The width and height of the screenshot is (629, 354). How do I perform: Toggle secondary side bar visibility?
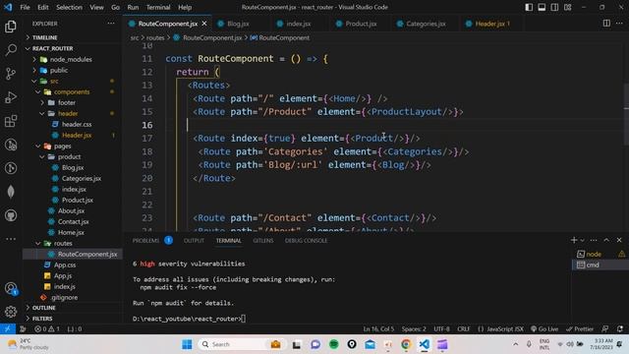554,7
